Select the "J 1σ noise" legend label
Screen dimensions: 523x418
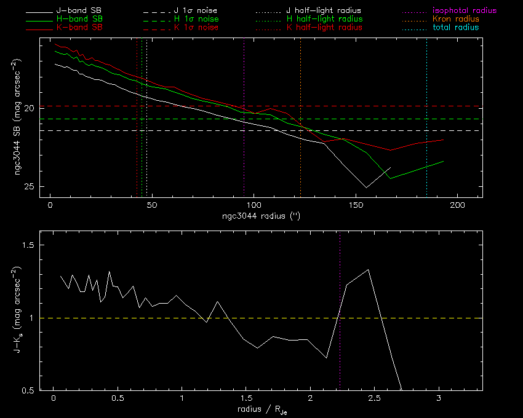pyautogui.click(x=198, y=11)
